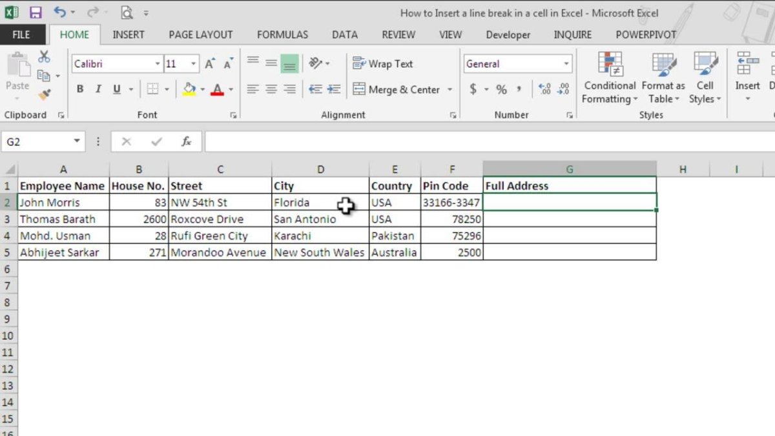Select the Full Address header cell
The width and height of the screenshot is (775, 436).
point(570,185)
